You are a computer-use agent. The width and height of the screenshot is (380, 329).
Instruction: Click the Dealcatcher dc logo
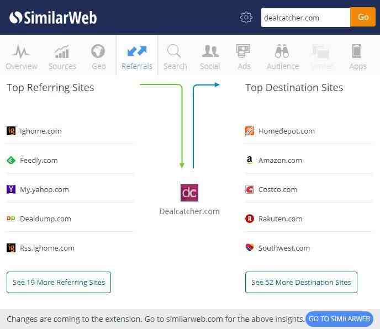click(x=189, y=193)
